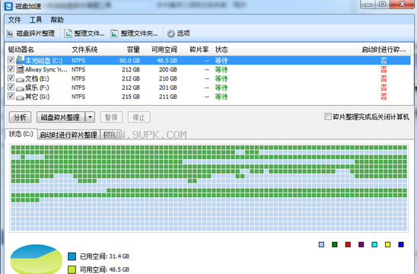Click the 整理文件夹 toolbar icon
The height and width of the screenshot is (274, 417).
point(114,33)
